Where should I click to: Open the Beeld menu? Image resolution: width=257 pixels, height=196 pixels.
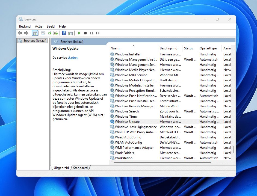[51, 26]
